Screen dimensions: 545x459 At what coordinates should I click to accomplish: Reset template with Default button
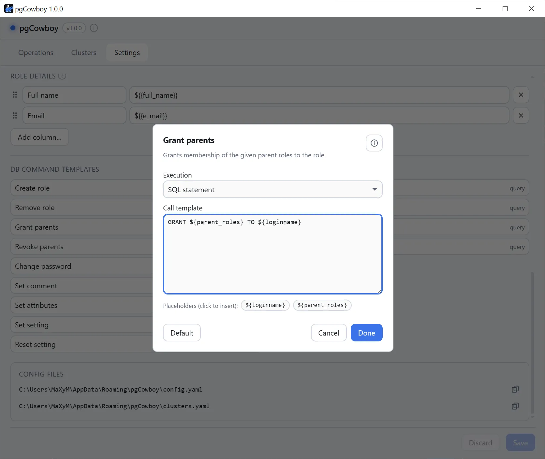(x=182, y=333)
